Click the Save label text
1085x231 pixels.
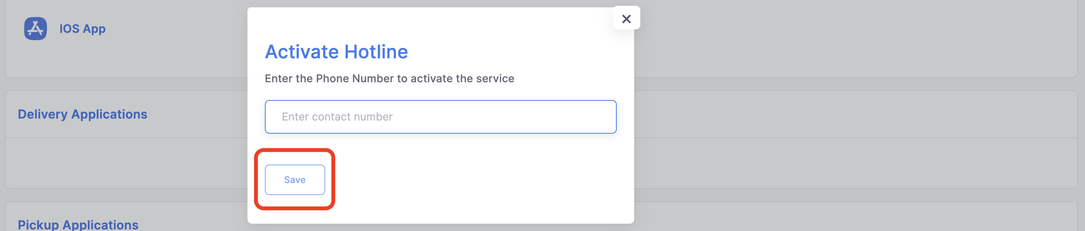coord(294,180)
